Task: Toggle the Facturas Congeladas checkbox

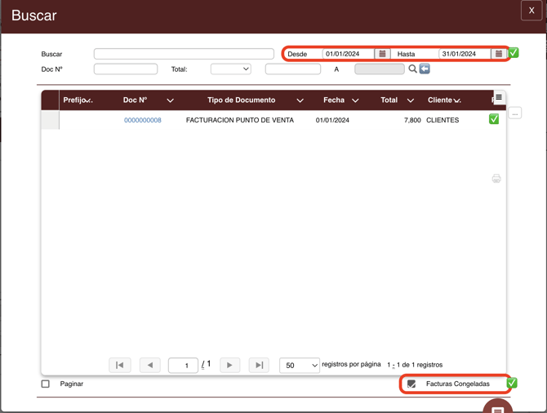Action: coord(411,384)
